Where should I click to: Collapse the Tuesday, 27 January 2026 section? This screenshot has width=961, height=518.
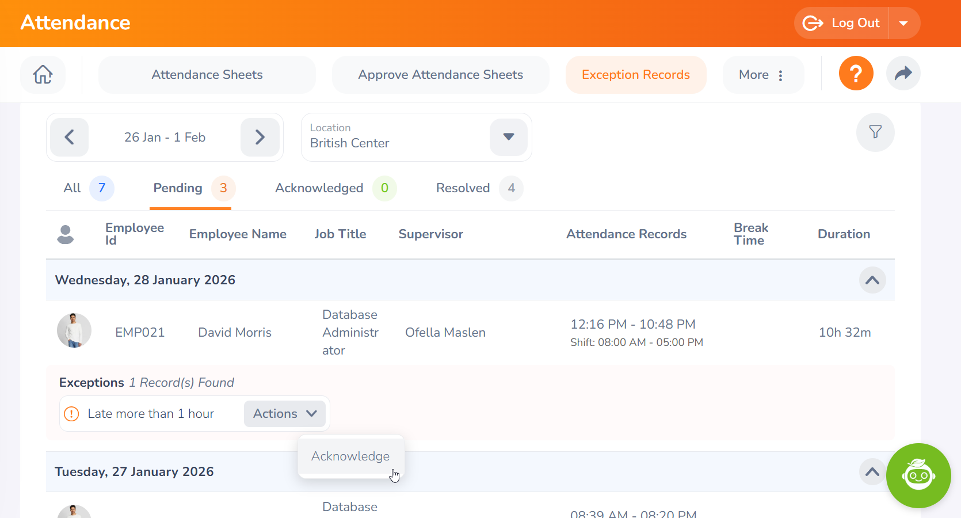click(872, 472)
